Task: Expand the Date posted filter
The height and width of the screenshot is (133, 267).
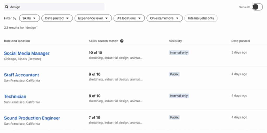Action: tap(57, 18)
